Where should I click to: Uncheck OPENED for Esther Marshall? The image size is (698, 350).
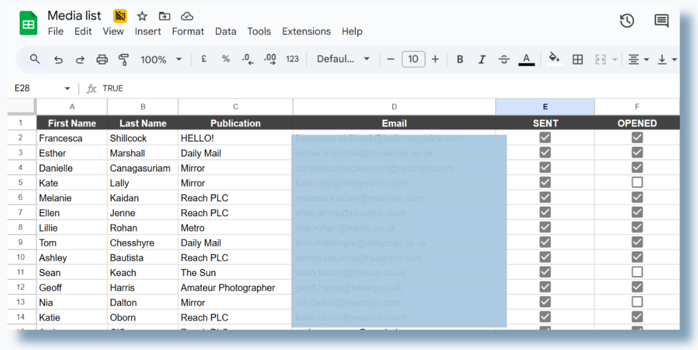[637, 152]
